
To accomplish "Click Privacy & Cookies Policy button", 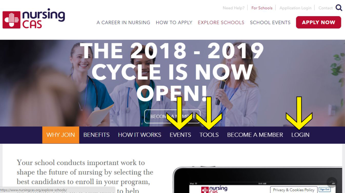I will (x=294, y=190).
